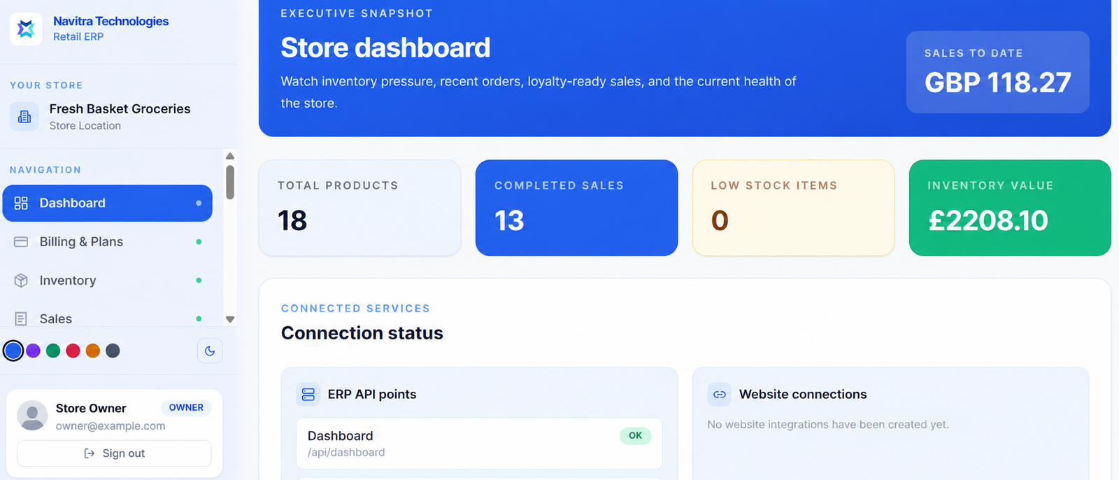The height and width of the screenshot is (480, 1119).
Task: Click the Website connections link icon
Action: (720, 395)
